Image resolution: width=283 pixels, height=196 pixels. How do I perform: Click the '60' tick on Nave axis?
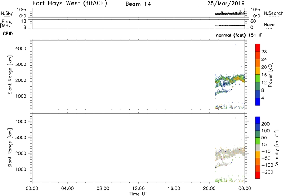pos(253,21)
